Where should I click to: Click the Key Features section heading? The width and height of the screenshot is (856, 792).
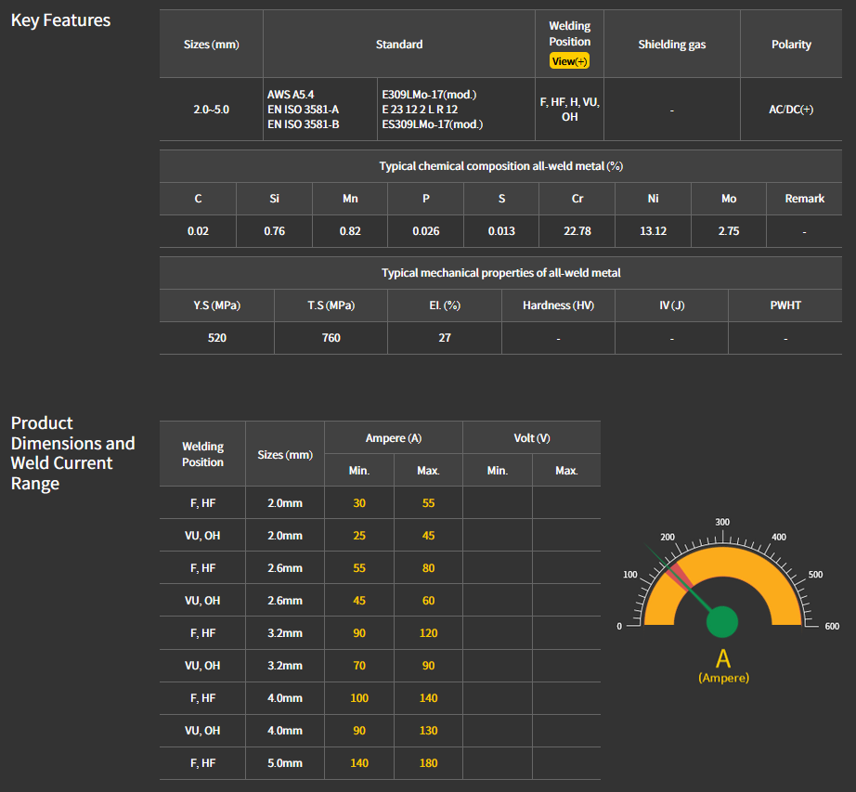(60, 20)
